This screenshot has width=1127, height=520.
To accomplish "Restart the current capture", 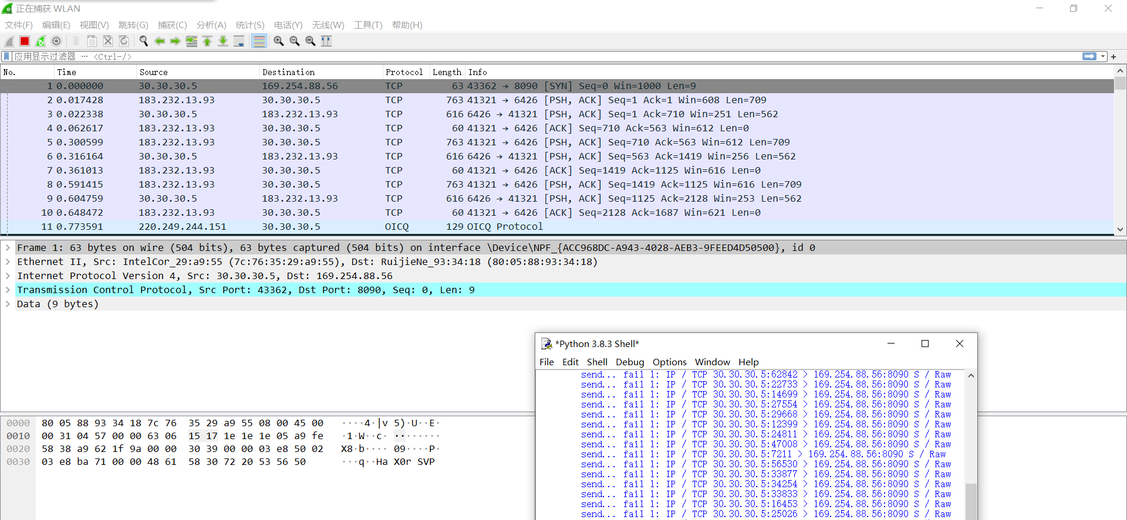I will tap(41, 41).
